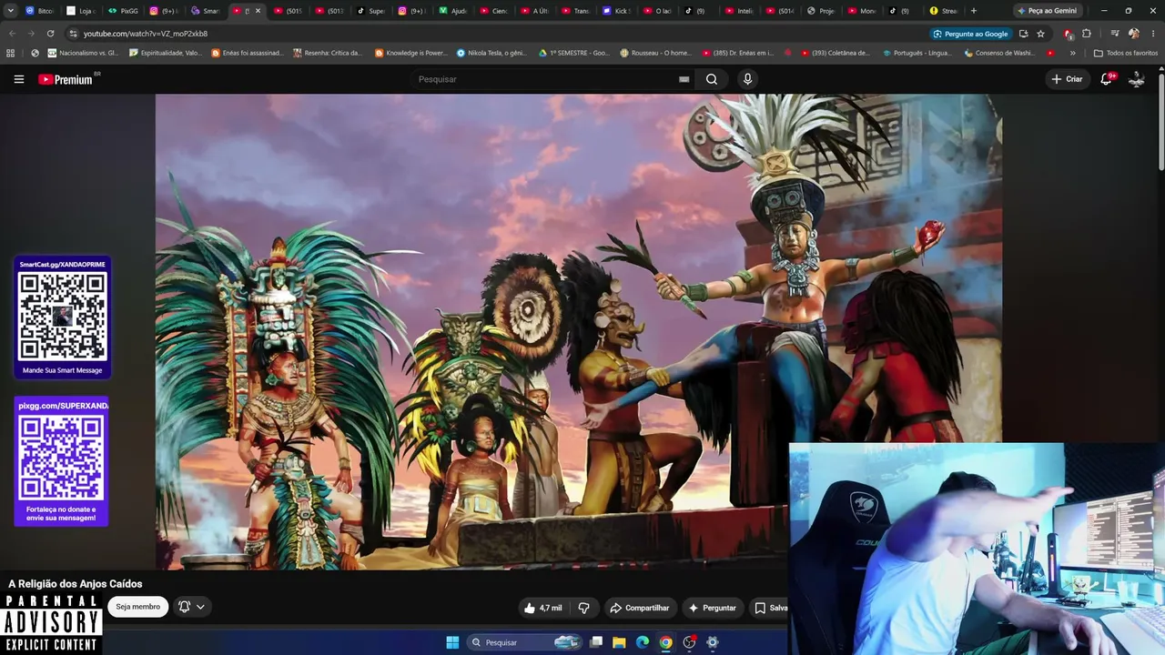This screenshot has width=1165, height=655.
Task: Open the Chrome extensions puzzle icon
Action: coord(1087,34)
